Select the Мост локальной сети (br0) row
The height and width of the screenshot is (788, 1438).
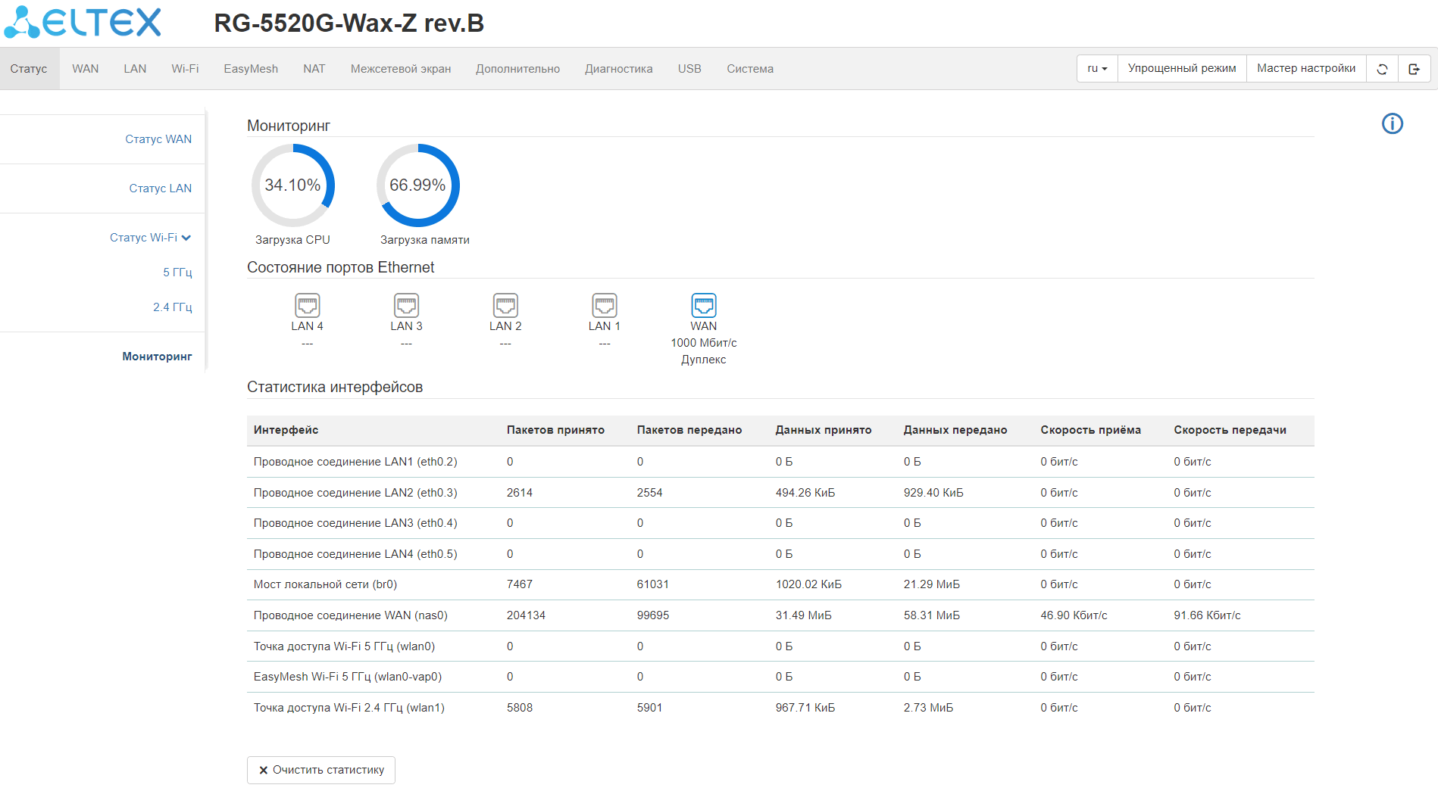coord(780,584)
